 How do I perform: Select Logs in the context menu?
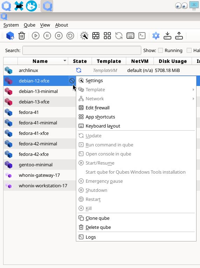pos(91,237)
